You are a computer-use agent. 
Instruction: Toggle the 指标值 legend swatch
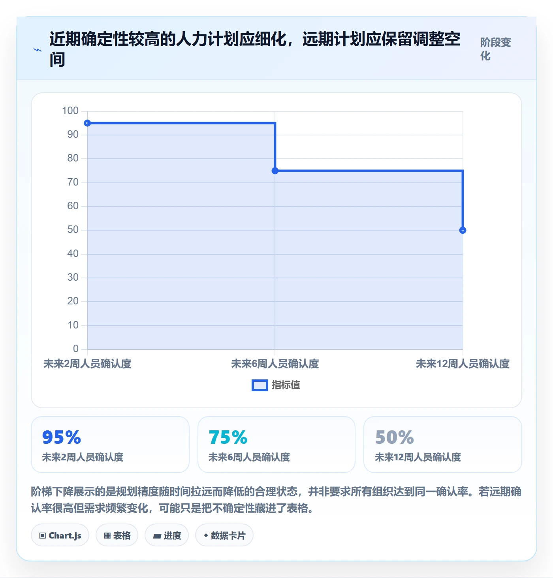tap(260, 385)
